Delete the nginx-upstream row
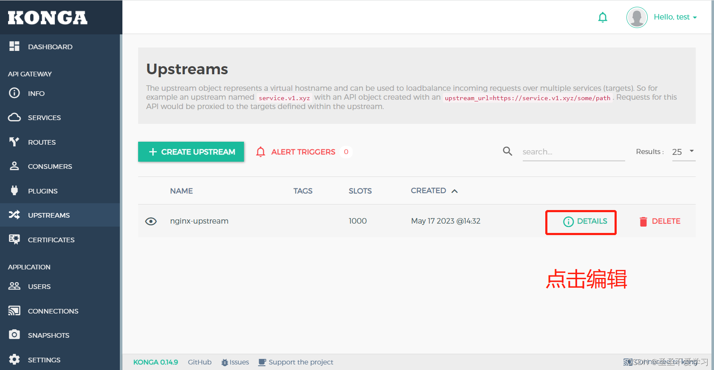Image resolution: width=714 pixels, height=370 pixels. pos(660,221)
